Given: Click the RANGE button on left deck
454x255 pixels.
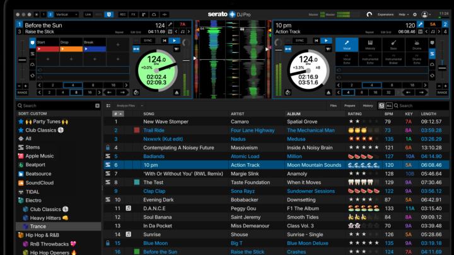Looking at the screenshot, I should (22, 93).
